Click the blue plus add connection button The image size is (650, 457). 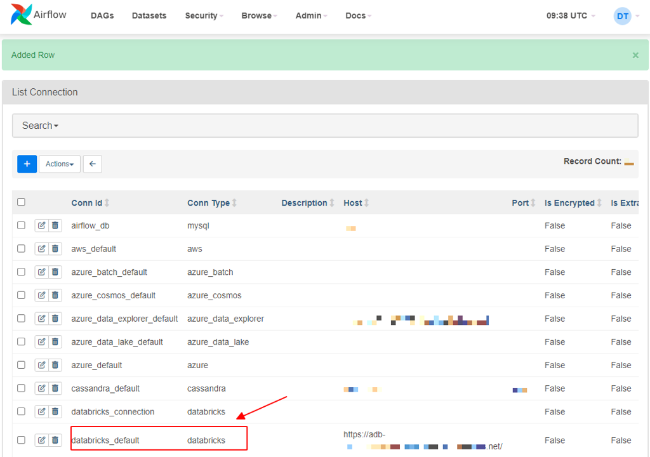click(27, 164)
